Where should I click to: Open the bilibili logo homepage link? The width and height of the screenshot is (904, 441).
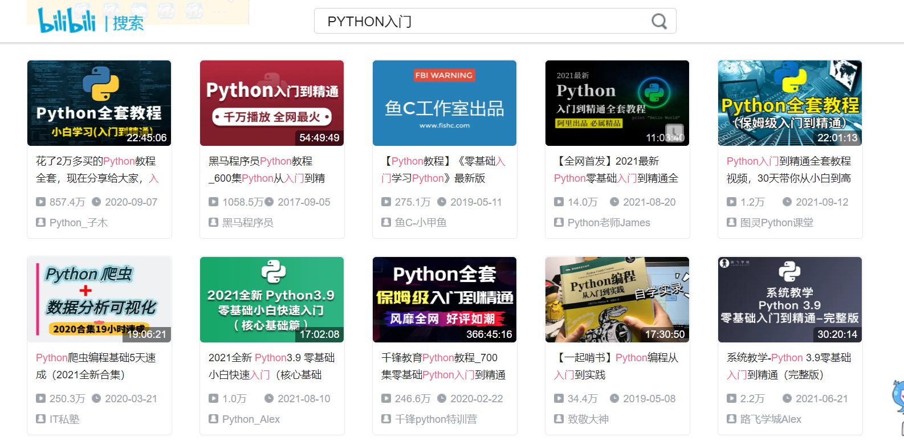67,21
